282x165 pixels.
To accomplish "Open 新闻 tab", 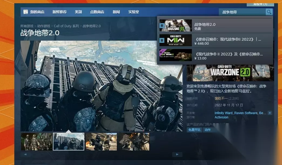I will point(116,12).
